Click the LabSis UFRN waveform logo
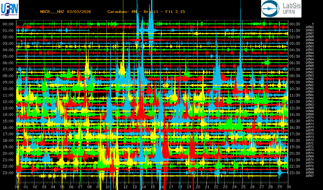 click(281, 9)
